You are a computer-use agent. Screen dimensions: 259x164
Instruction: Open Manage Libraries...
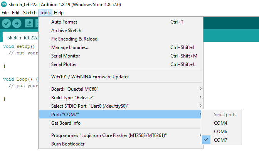click(x=121, y=47)
